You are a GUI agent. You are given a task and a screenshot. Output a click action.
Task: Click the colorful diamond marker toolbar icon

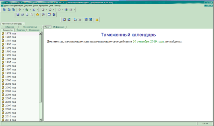(x=20, y=10)
